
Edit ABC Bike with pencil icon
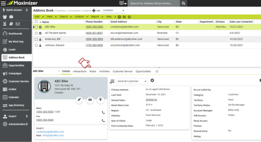[79, 100]
